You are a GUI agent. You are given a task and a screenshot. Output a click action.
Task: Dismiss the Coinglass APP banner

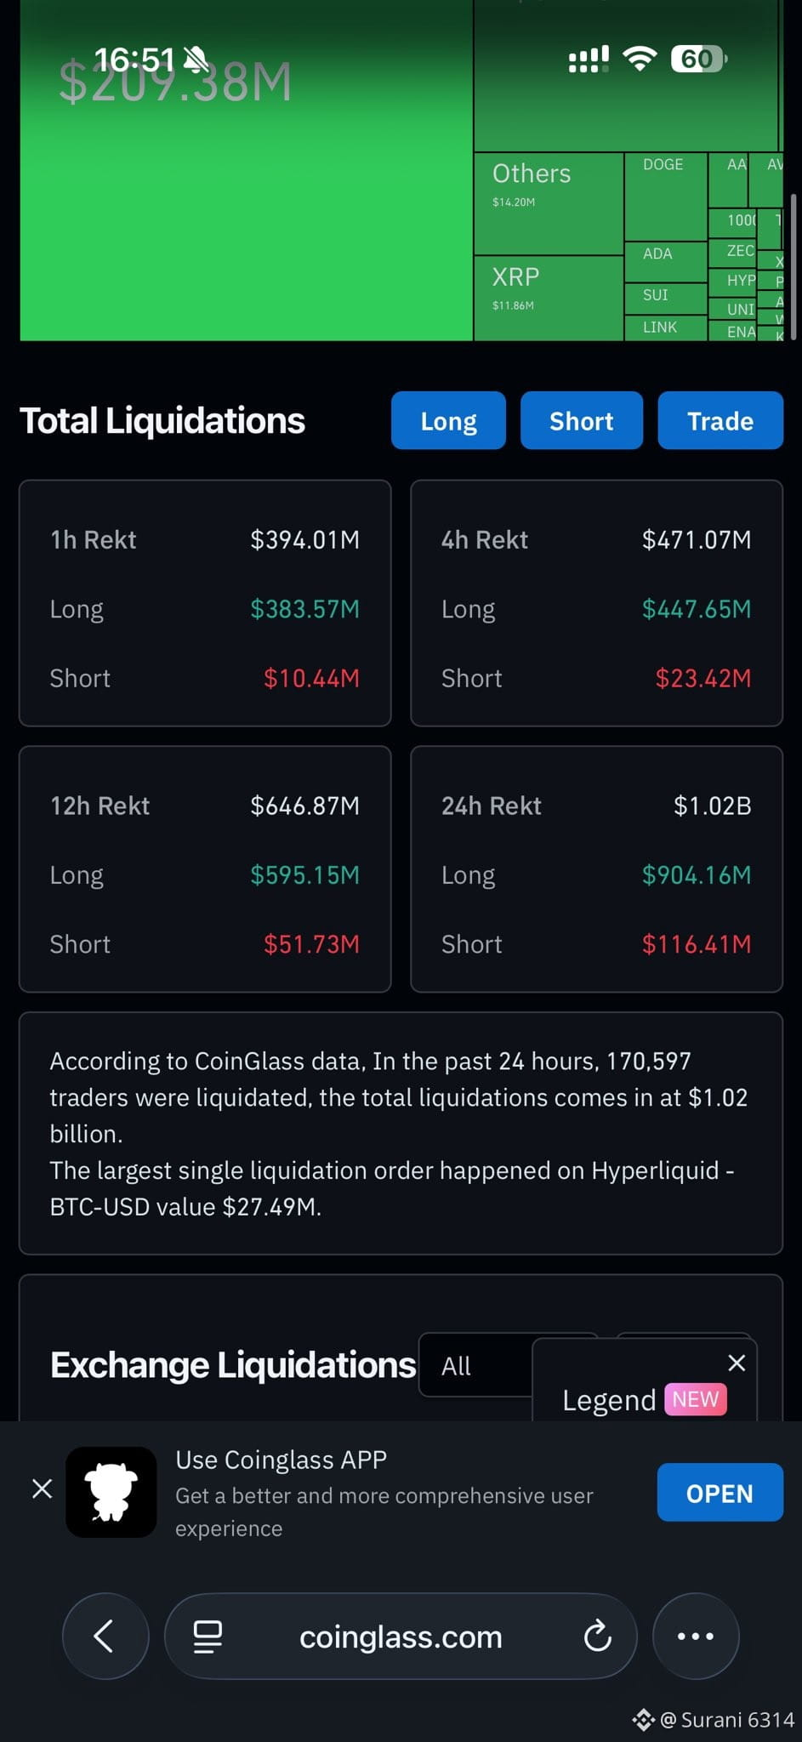click(42, 1489)
